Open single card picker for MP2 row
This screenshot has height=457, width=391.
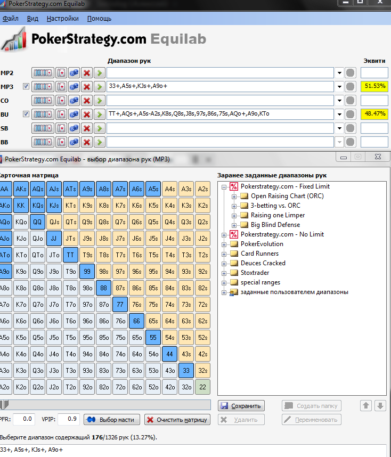click(x=61, y=73)
